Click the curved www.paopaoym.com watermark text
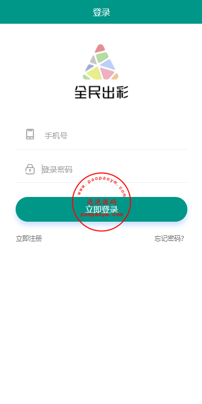This screenshot has height=404, width=202. pyautogui.click(x=102, y=183)
